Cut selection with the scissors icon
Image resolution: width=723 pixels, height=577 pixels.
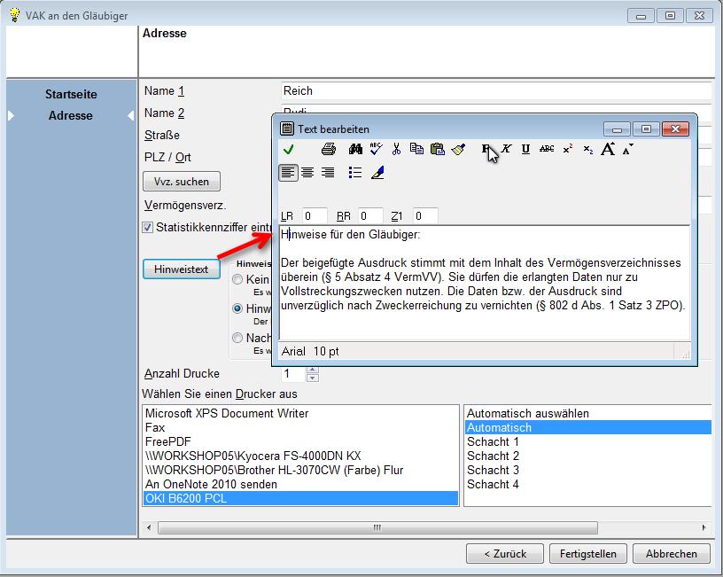(x=396, y=150)
